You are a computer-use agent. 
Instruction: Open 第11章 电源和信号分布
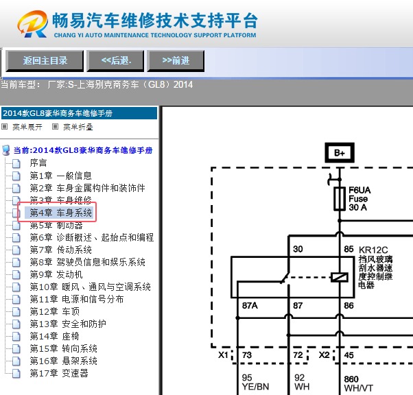(76, 299)
